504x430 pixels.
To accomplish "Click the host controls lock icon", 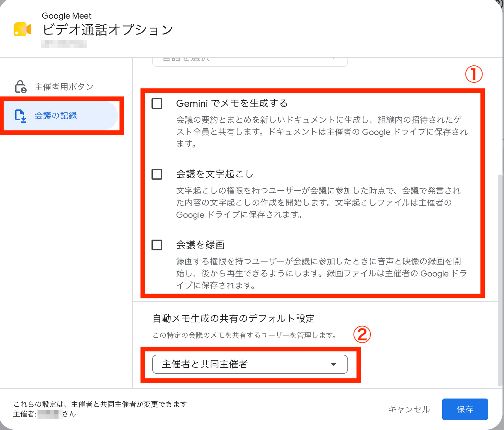I will 21,87.
